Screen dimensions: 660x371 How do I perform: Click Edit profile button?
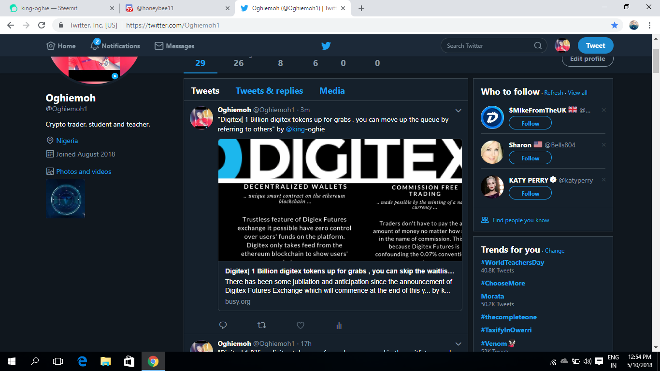pos(588,59)
